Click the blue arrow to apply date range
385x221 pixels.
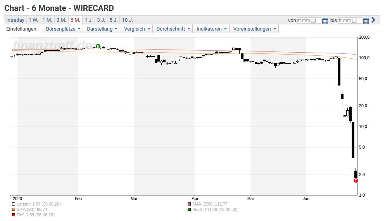coord(373,20)
